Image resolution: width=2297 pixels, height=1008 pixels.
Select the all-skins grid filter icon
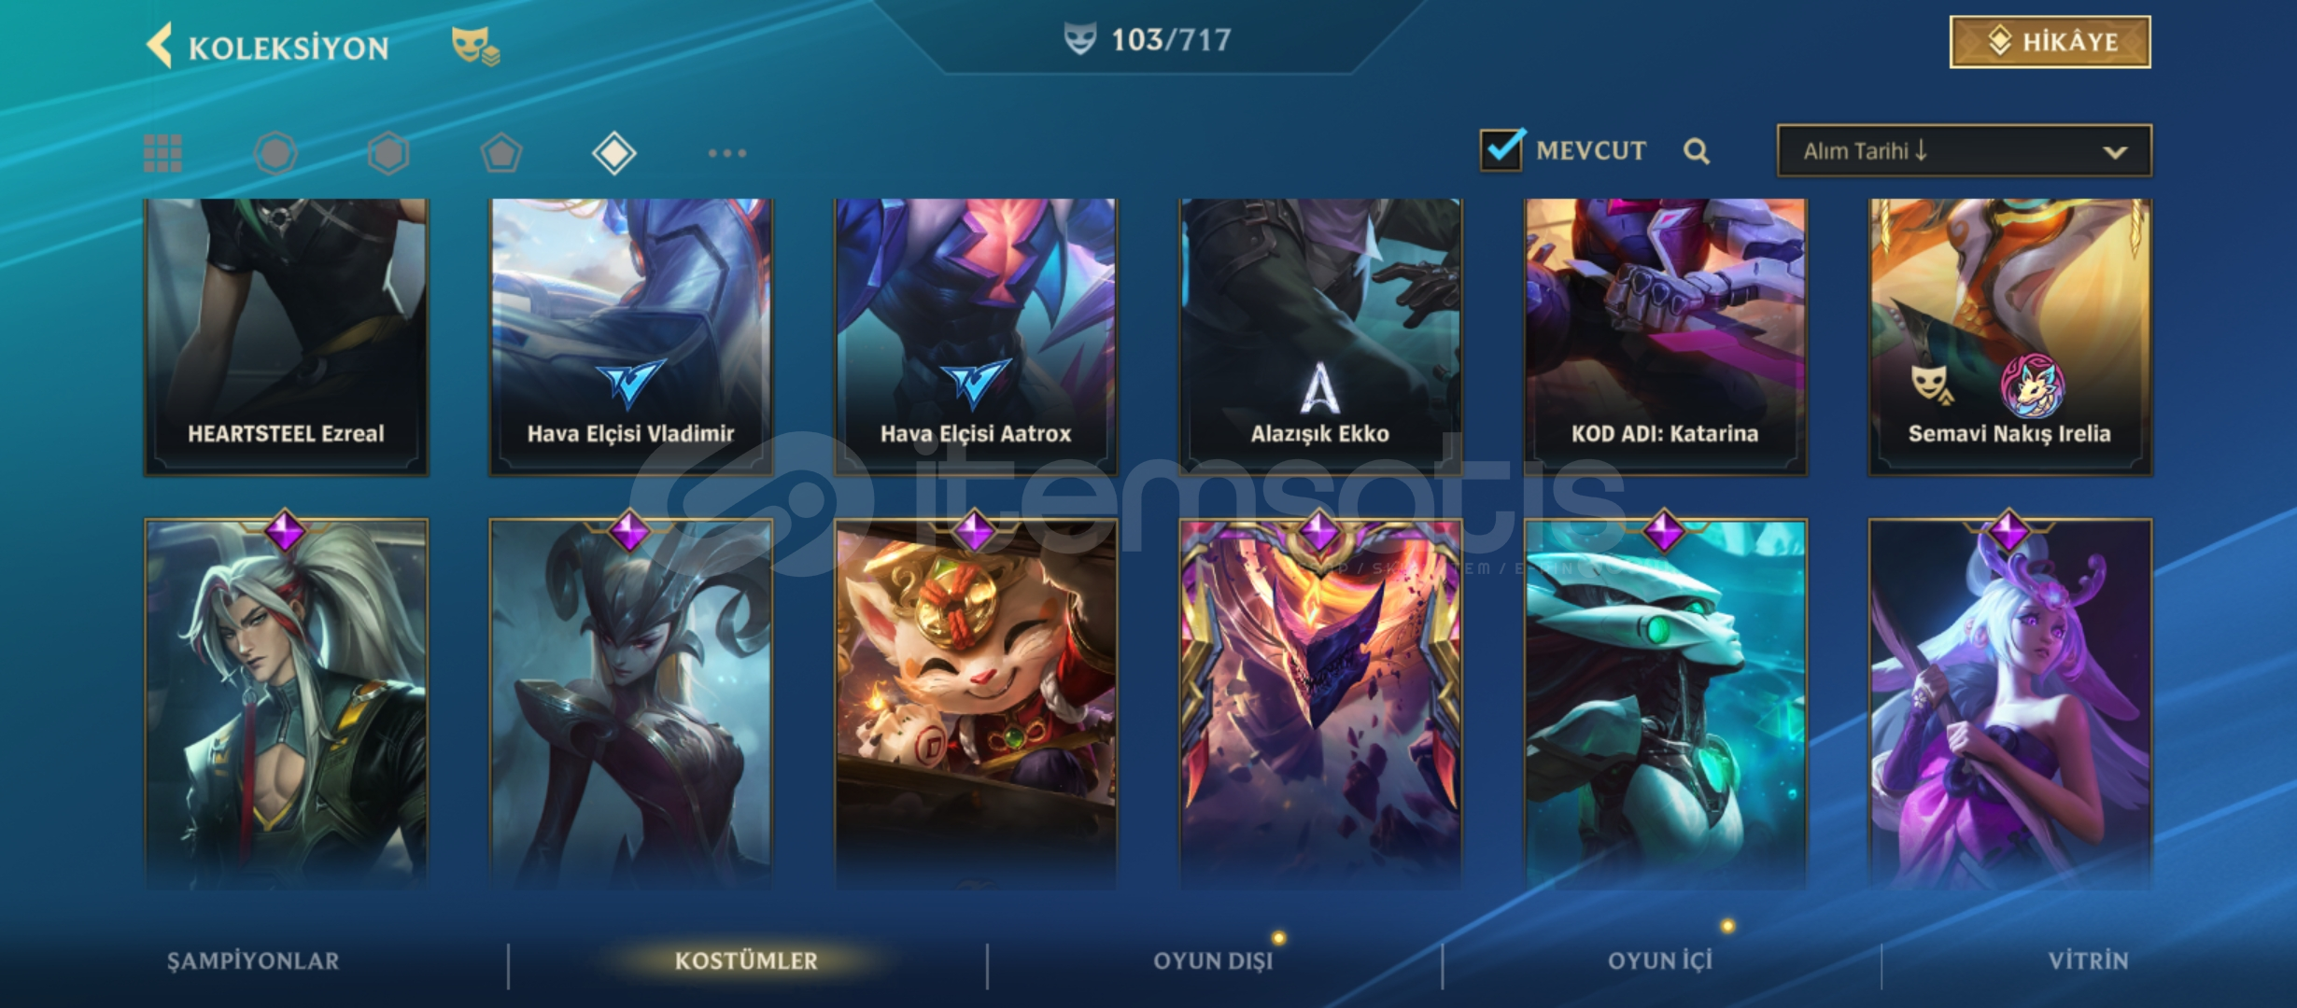(162, 153)
